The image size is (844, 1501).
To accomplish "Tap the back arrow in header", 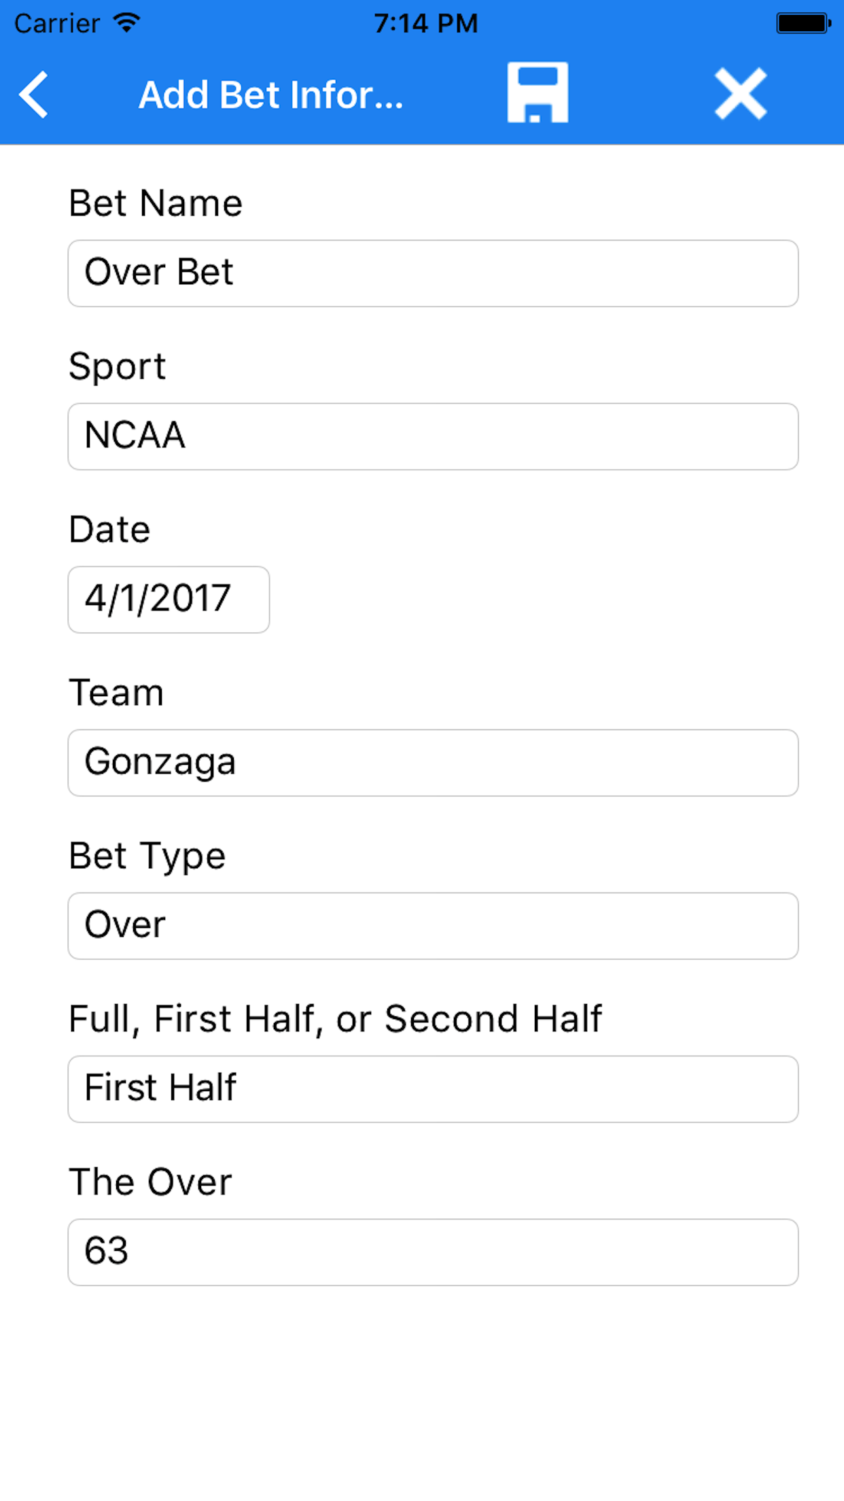I will (34, 94).
